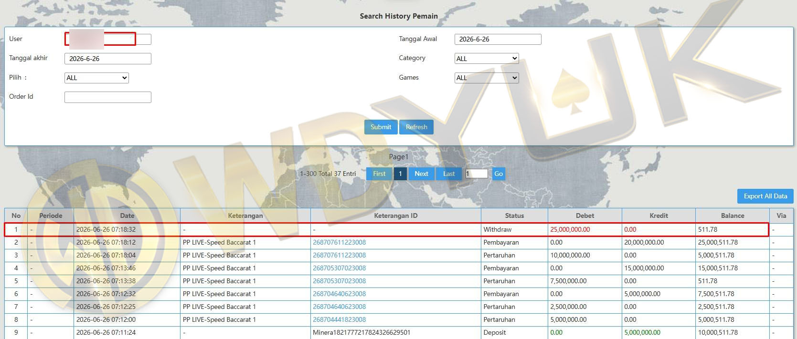Click the Date column header

(x=127, y=216)
